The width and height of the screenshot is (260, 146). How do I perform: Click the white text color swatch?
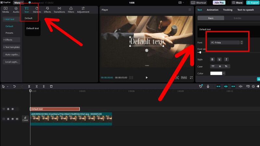pyautogui.click(x=216, y=73)
